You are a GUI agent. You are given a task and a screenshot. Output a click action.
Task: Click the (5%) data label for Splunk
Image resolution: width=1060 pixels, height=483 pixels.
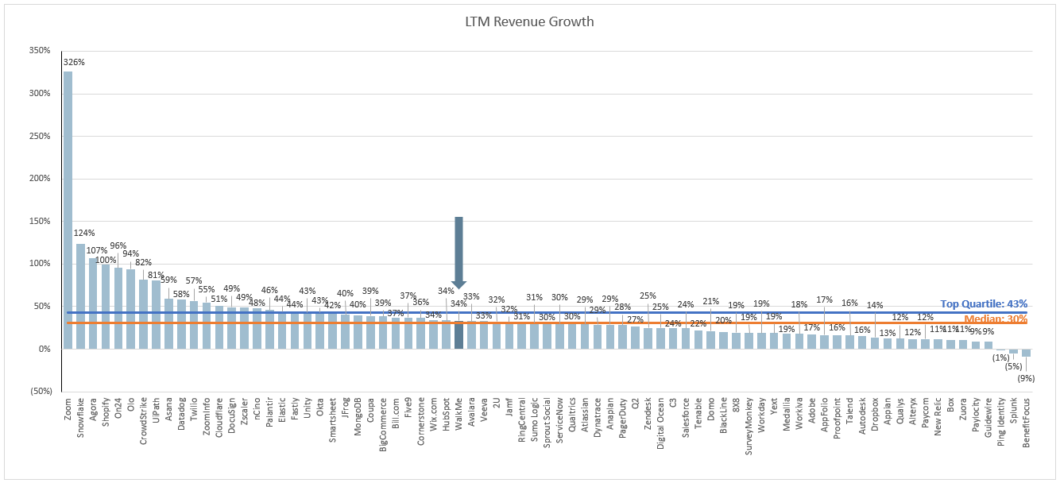1012,366
